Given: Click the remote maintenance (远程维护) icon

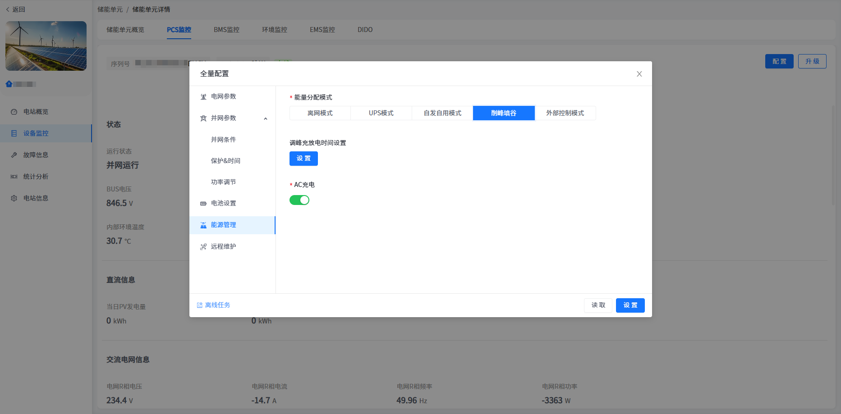Looking at the screenshot, I should pyautogui.click(x=203, y=247).
